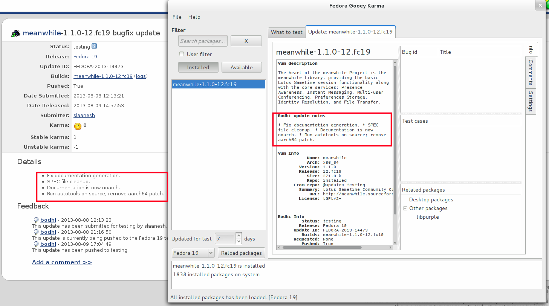549x306 pixels.
Task: Open the Fedora 19 release dropdown
Action: pos(193,253)
